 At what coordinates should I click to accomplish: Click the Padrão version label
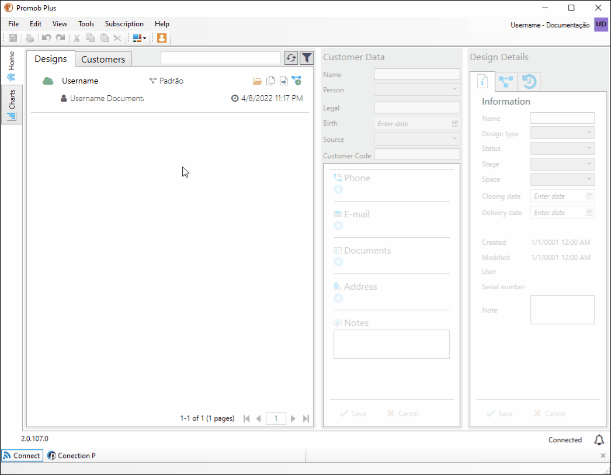(x=172, y=81)
